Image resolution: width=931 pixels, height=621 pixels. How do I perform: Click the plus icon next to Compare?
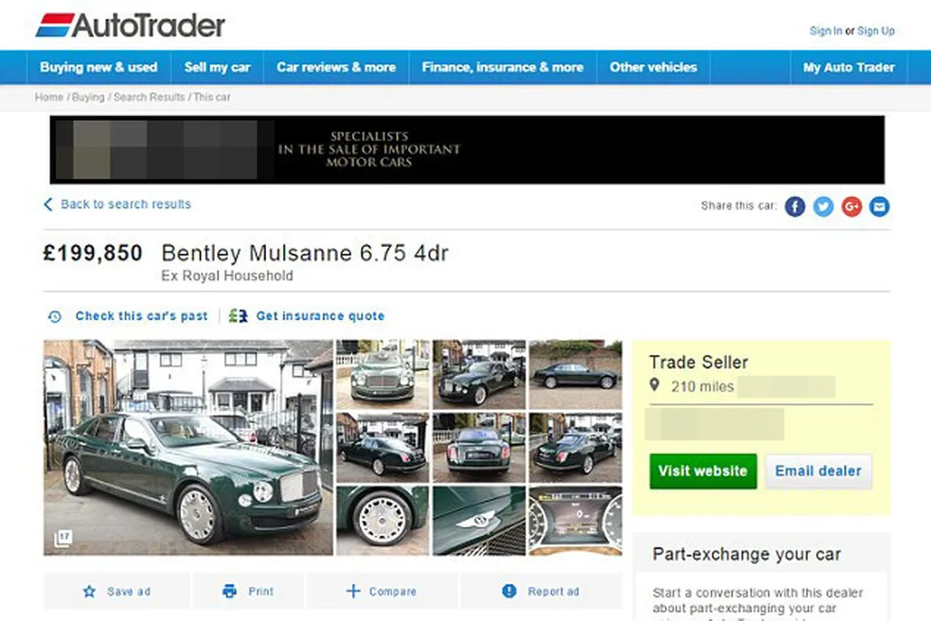[x=353, y=592]
